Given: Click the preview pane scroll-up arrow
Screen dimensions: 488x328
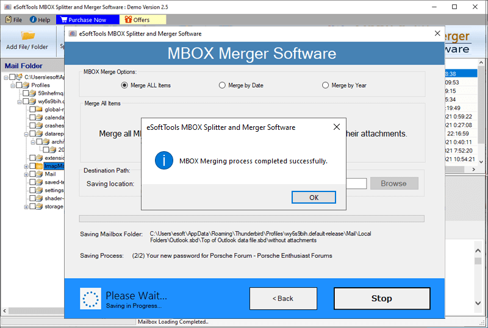Looking at the screenshot, I should pyautogui.click(x=478, y=251).
